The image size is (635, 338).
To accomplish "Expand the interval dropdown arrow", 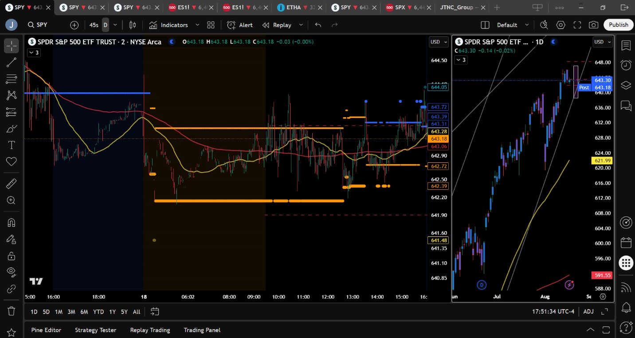I will pos(115,25).
